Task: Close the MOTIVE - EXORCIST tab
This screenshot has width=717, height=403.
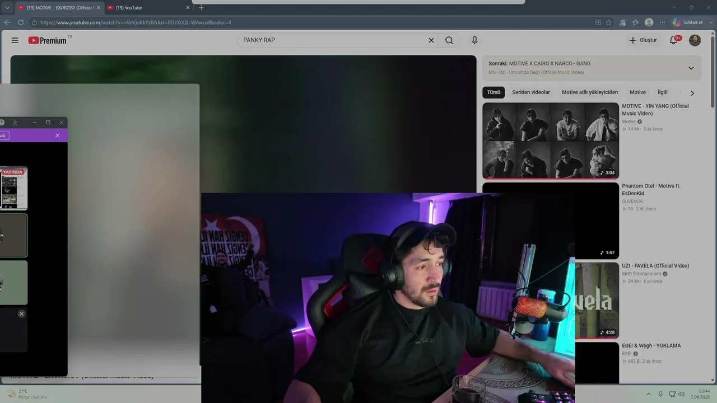Action: (x=99, y=8)
